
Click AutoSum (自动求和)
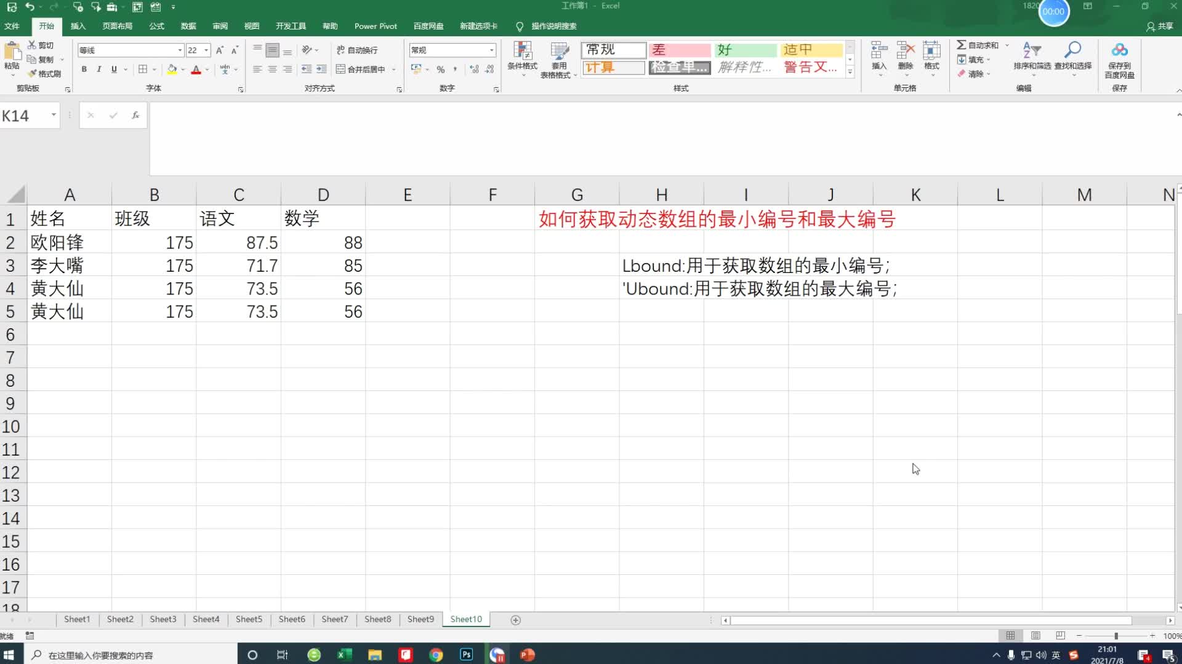point(978,45)
